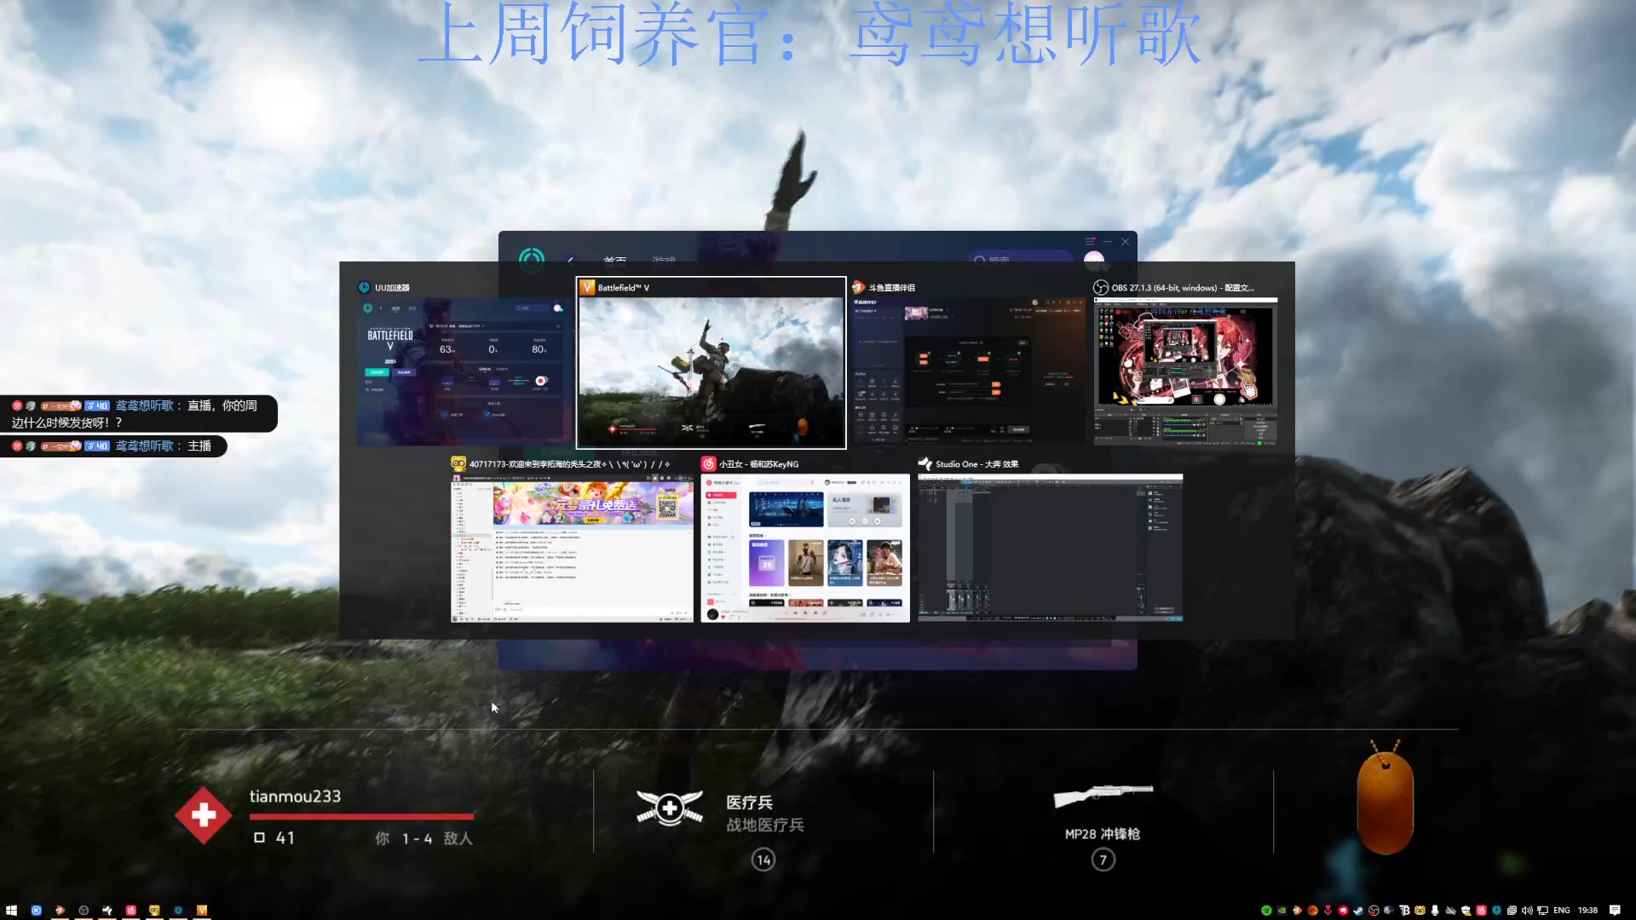Viewport: 1636px width, 920px height.
Task: Click the NetEase Music tray icon
Action: click(x=1481, y=910)
